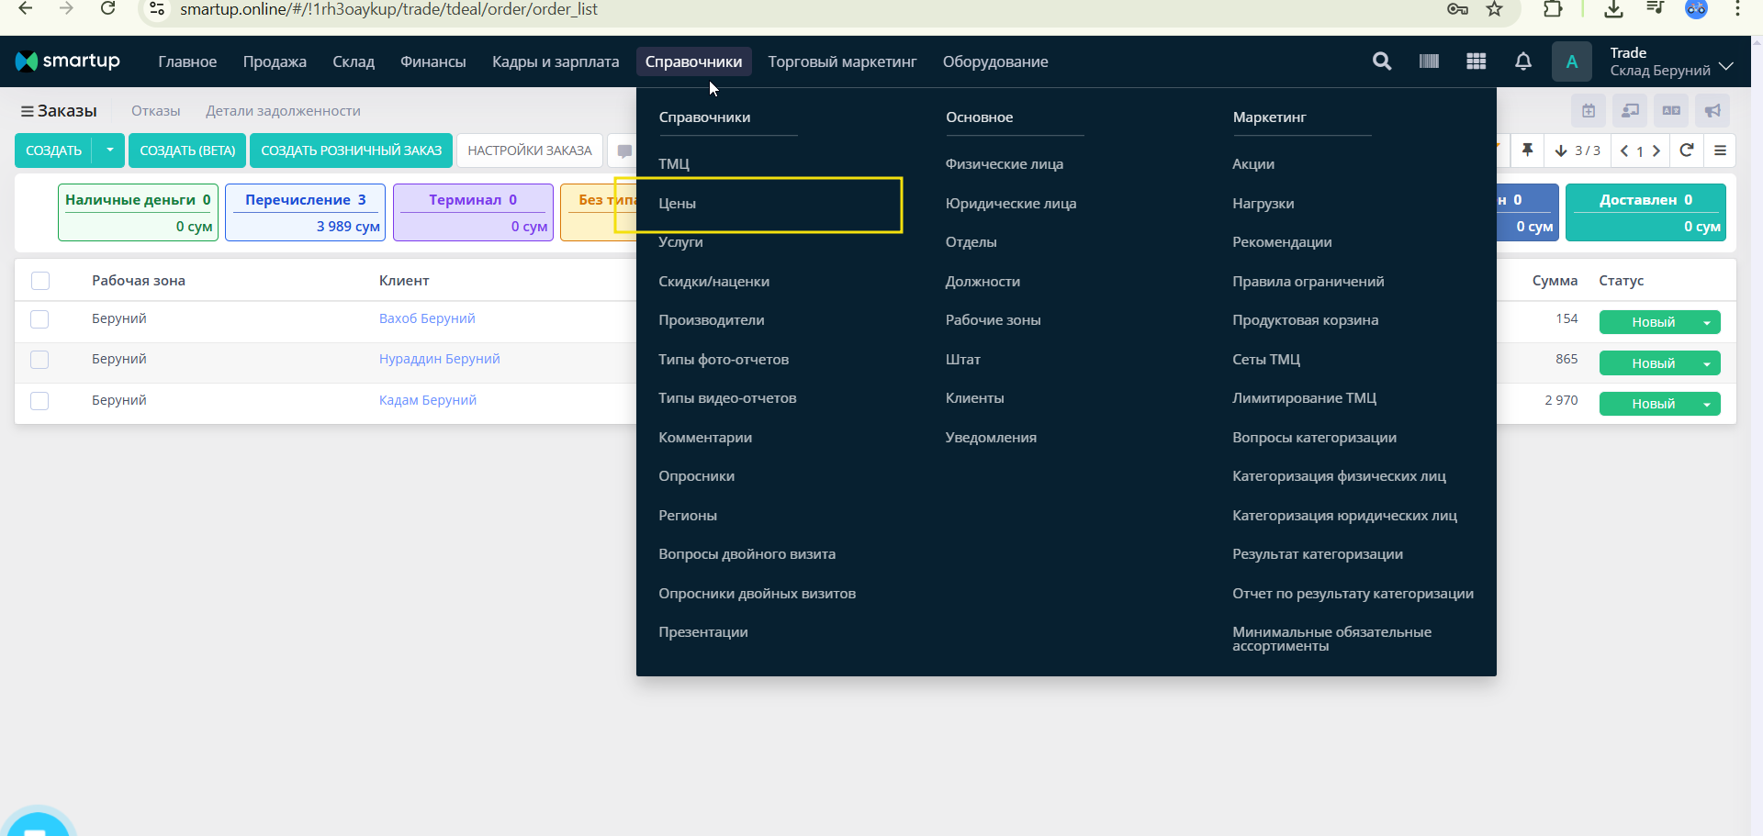The height and width of the screenshot is (836, 1763).
Task: Open client link Вахоб Беруний
Action: pos(427,318)
